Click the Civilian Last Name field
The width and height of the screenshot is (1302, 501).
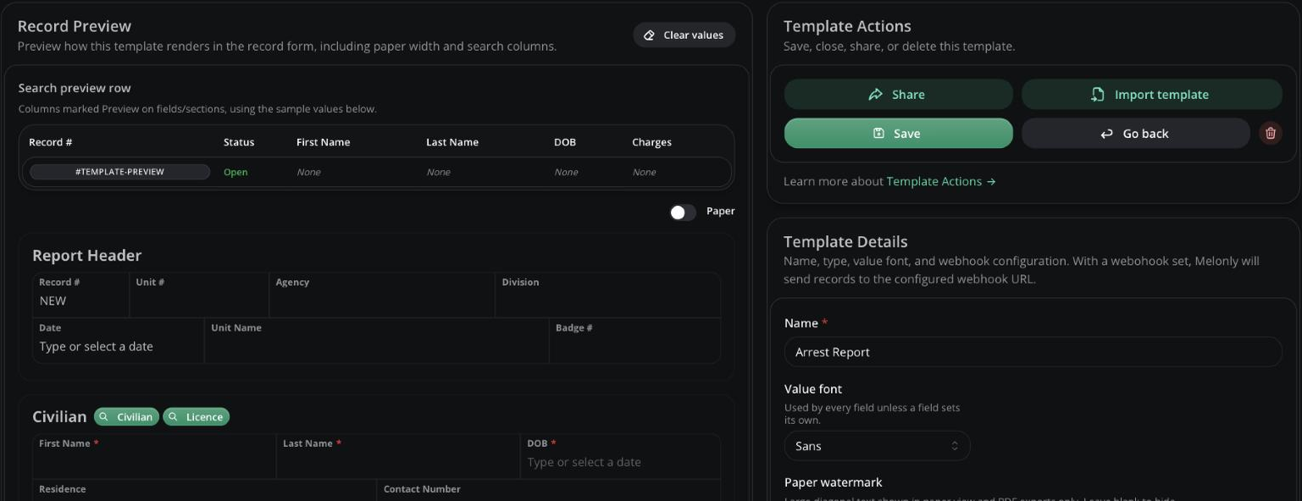click(x=398, y=456)
